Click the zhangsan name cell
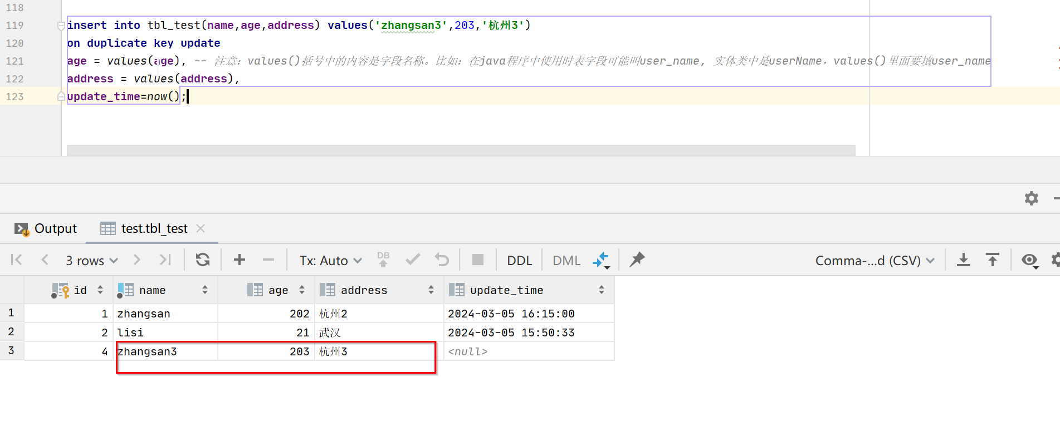Viewport: 1060px width, 445px height. coord(165,314)
